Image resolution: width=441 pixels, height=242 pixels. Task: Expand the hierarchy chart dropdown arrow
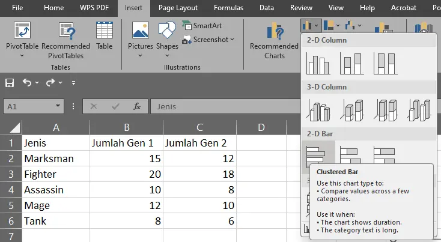(338, 26)
